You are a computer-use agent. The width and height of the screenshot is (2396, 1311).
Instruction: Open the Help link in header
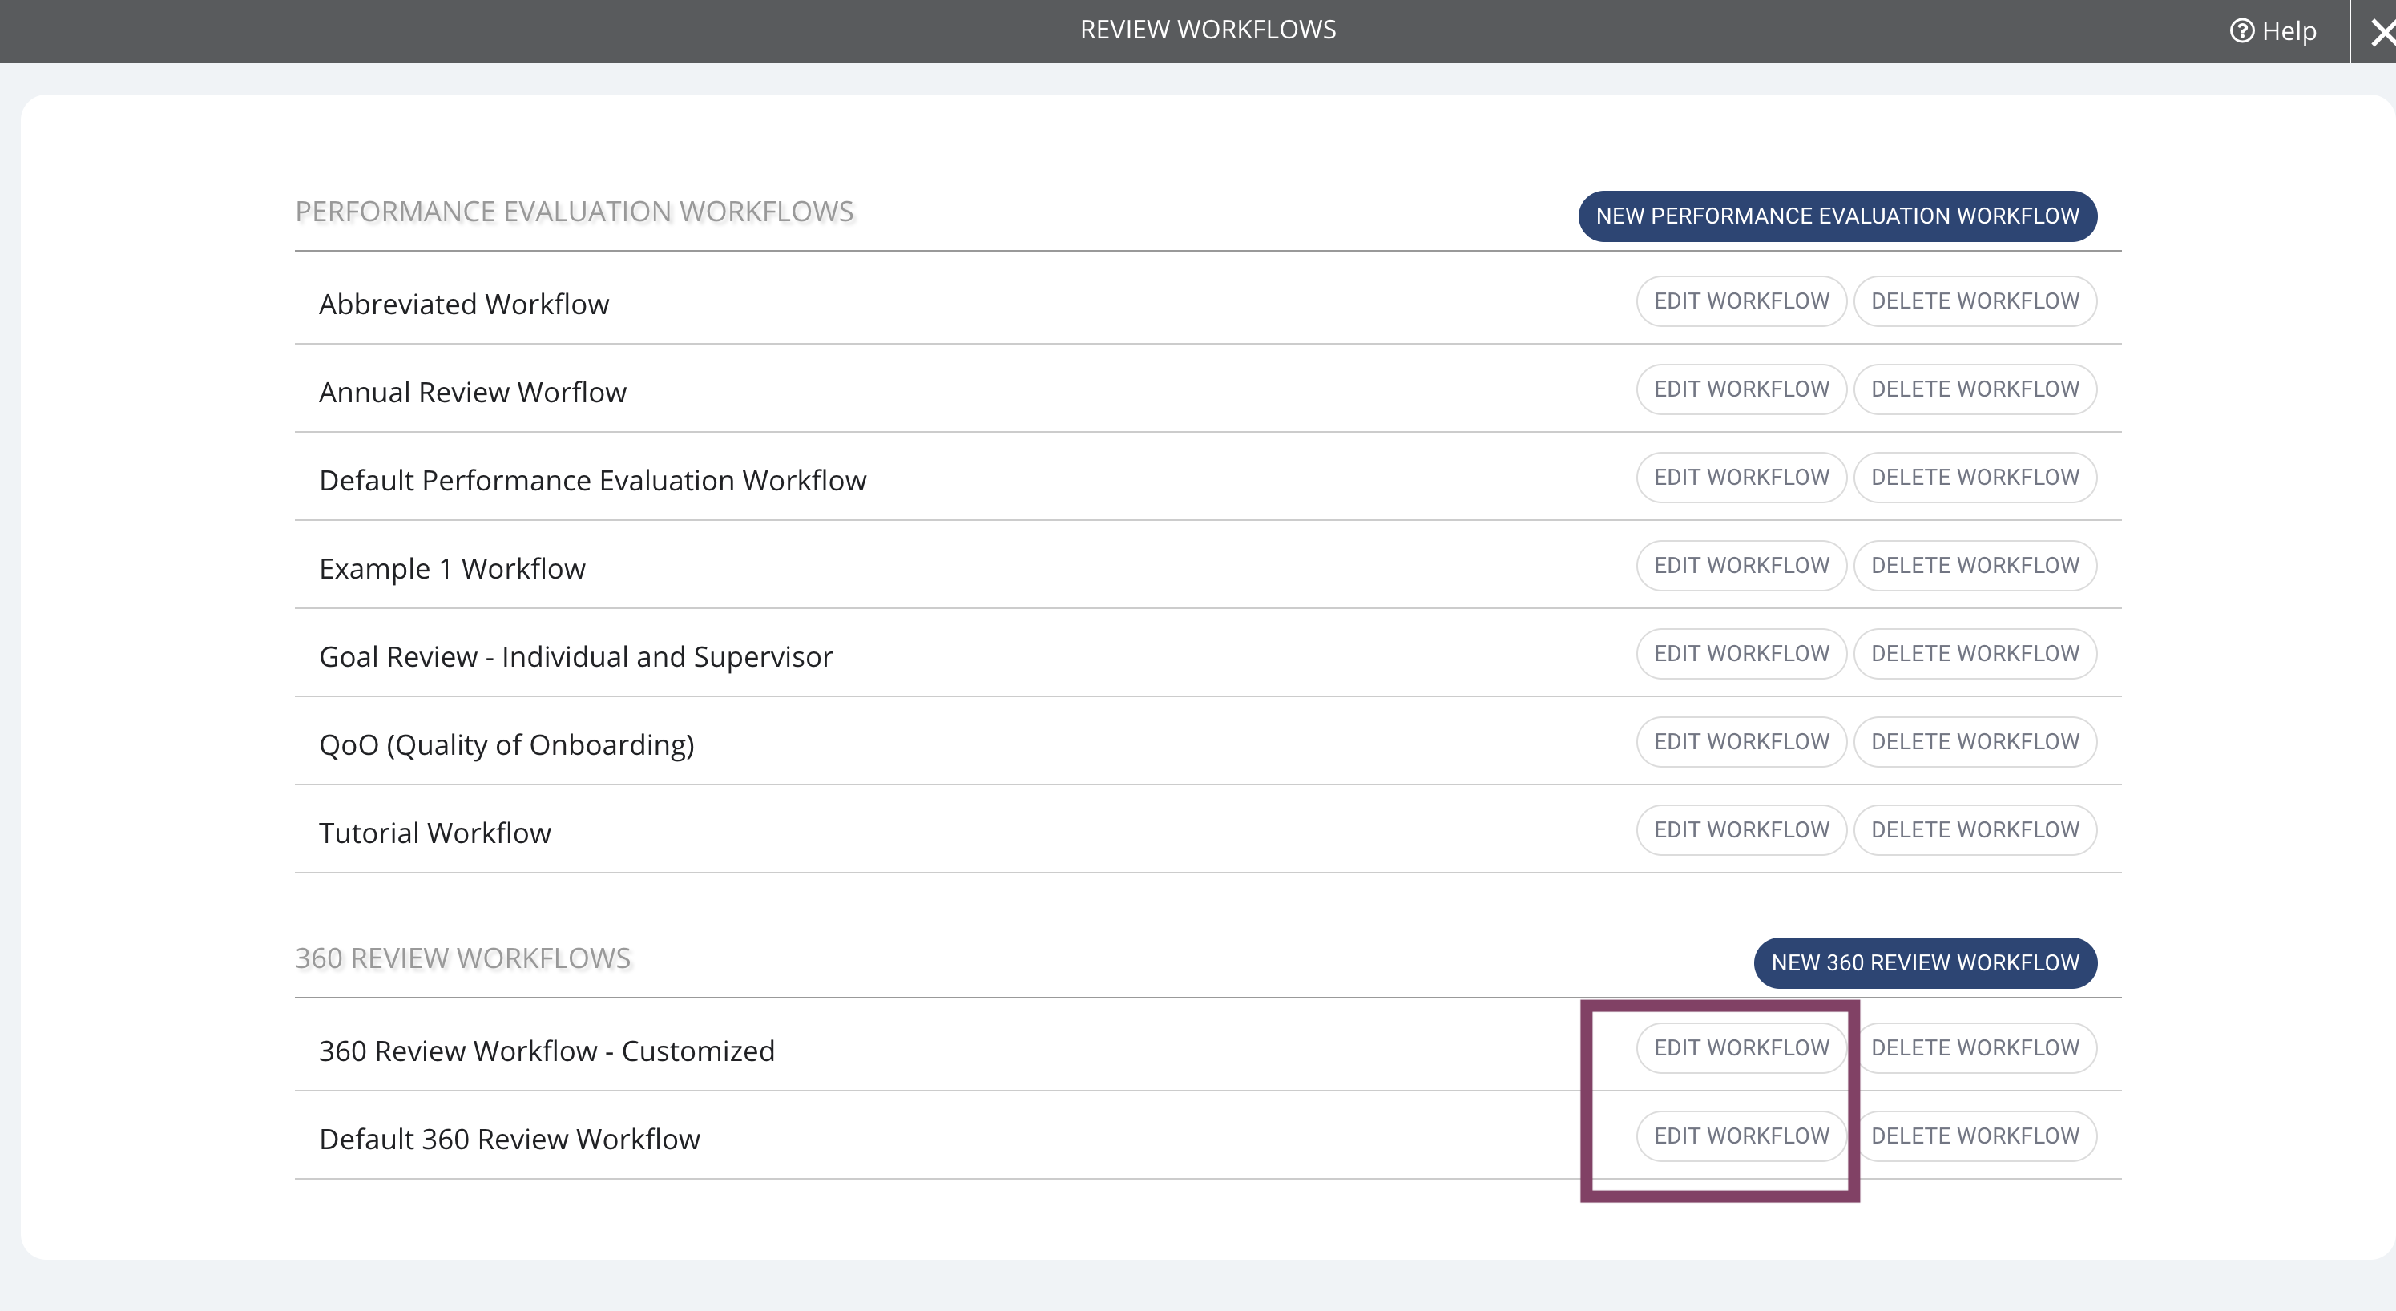click(2273, 30)
